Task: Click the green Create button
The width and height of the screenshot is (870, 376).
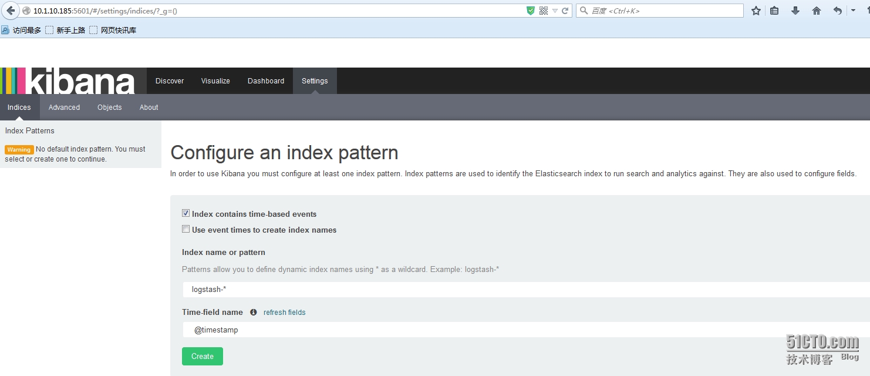Action: click(203, 357)
